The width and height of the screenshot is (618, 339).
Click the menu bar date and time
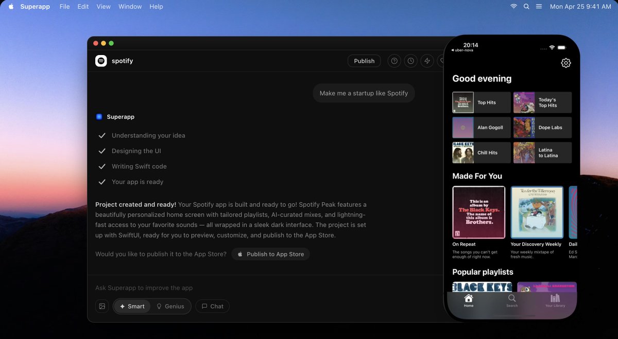[x=580, y=7]
